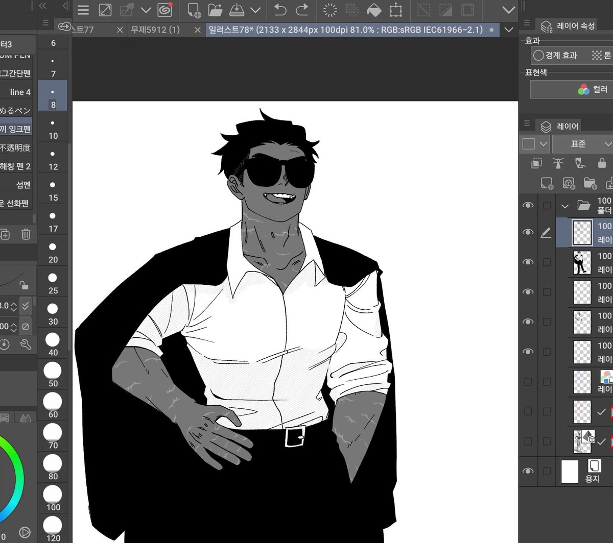The height and width of the screenshot is (543, 613).
Task: Click the Undo arrow in top toolbar
Action: click(x=280, y=10)
